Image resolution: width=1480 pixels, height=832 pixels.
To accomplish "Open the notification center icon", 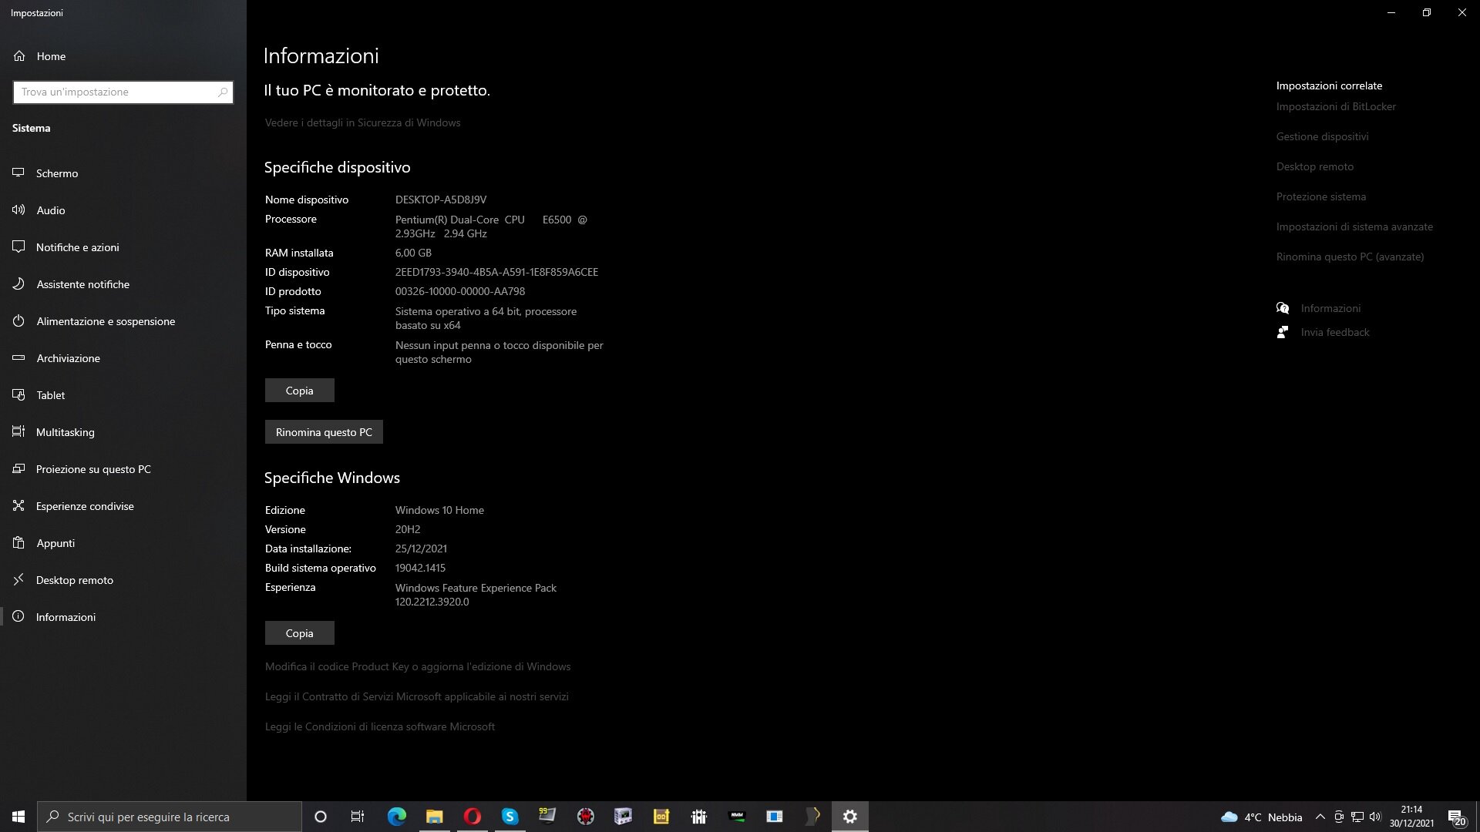I will [x=1457, y=817].
